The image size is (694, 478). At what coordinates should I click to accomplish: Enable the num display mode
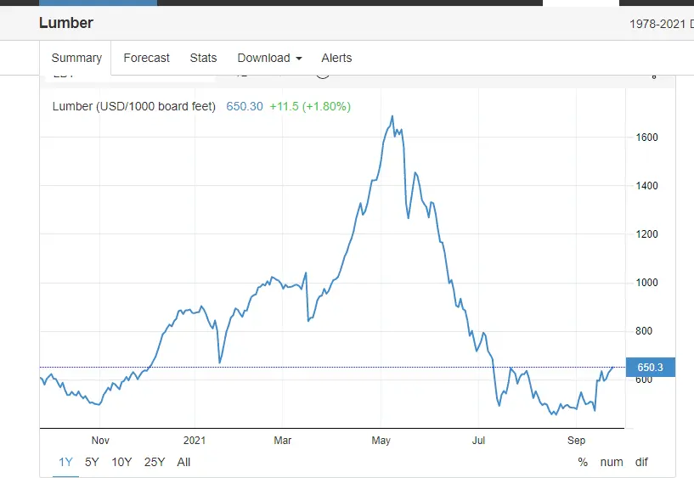point(612,462)
